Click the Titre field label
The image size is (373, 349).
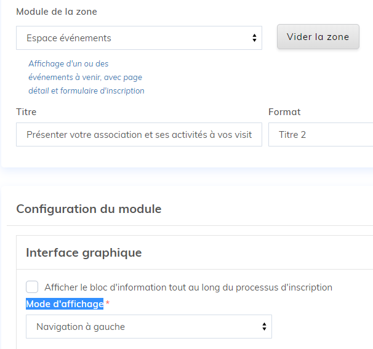pos(26,112)
